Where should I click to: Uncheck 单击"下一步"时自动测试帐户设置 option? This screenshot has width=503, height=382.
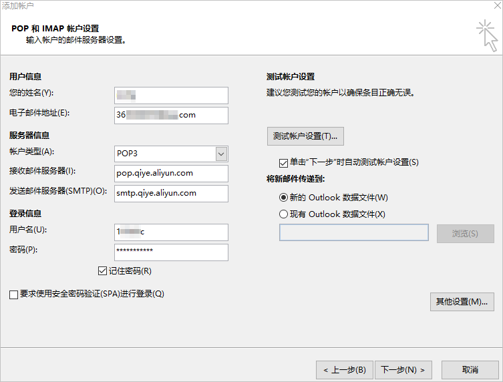pos(283,162)
